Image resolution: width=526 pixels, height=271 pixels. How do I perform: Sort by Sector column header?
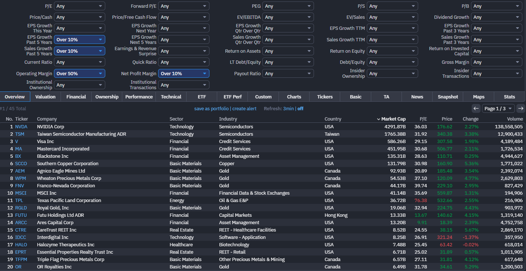click(x=176, y=119)
